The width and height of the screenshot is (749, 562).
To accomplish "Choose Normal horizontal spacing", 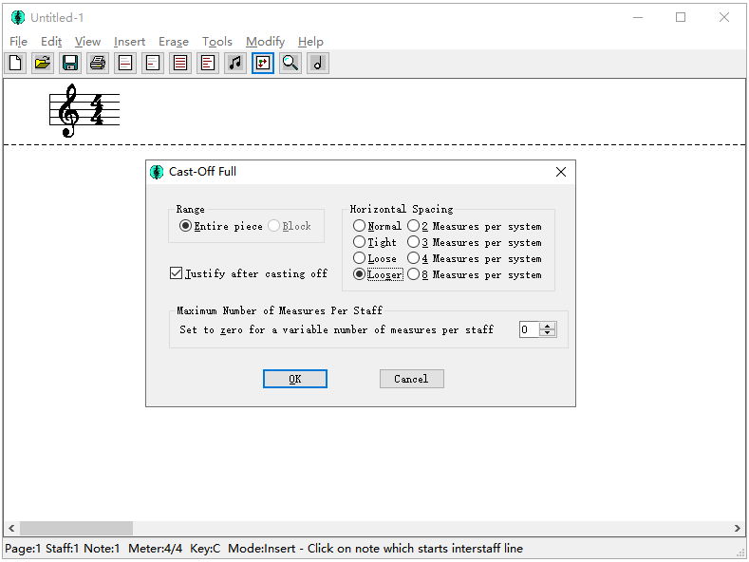I will pos(378,226).
